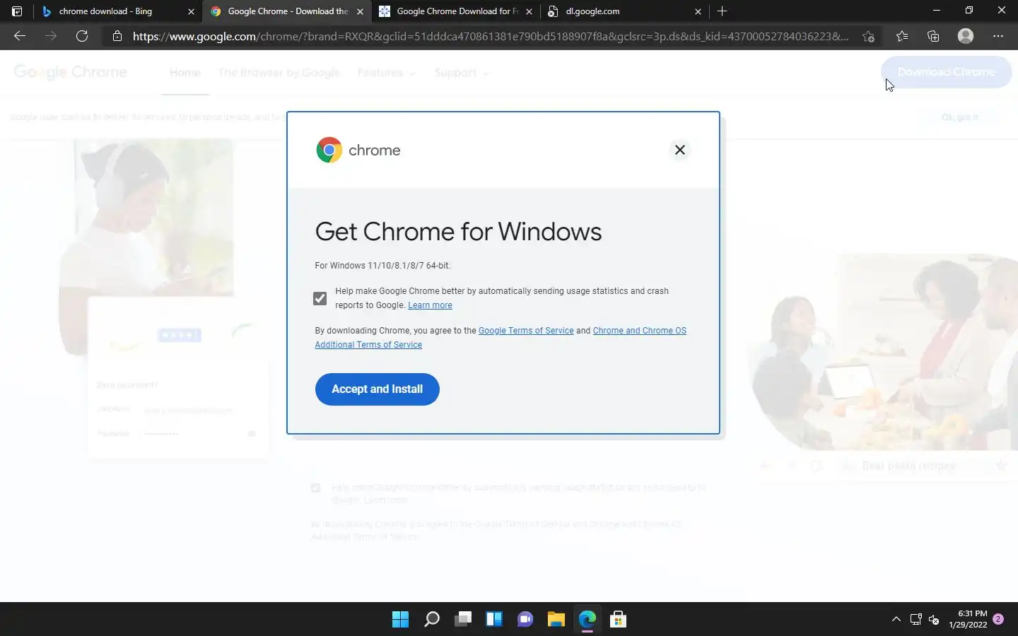1018x636 pixels.
Task: Open the network status tray icon
Action: [916, 620]
